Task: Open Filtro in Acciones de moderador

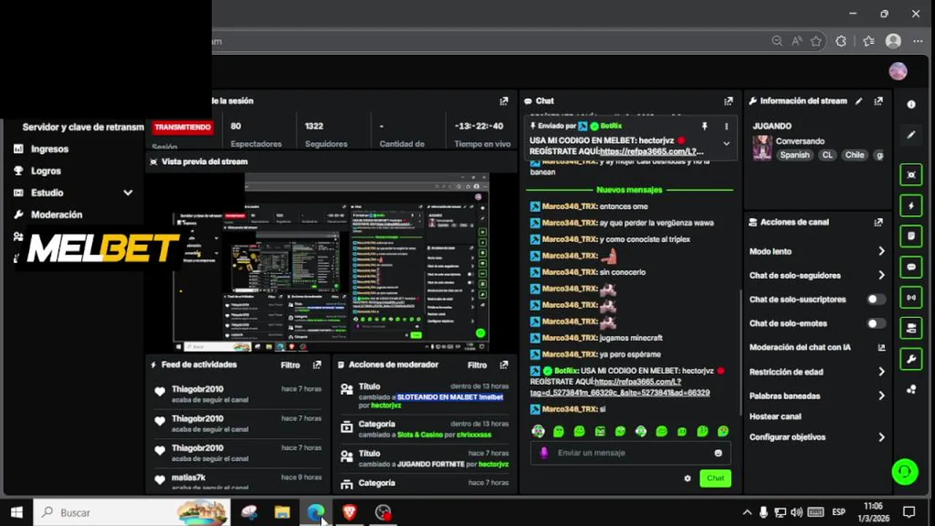Action: tap(477, 365)
